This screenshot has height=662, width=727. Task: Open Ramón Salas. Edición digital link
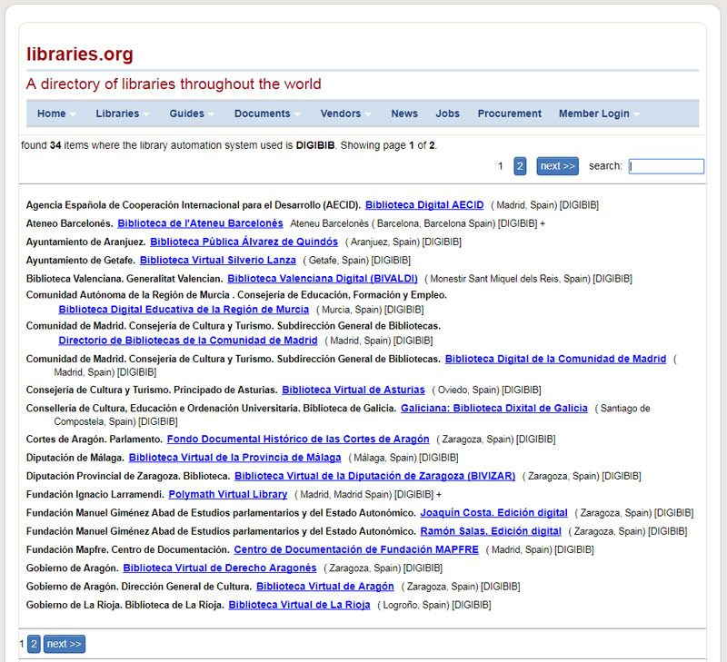491,531
